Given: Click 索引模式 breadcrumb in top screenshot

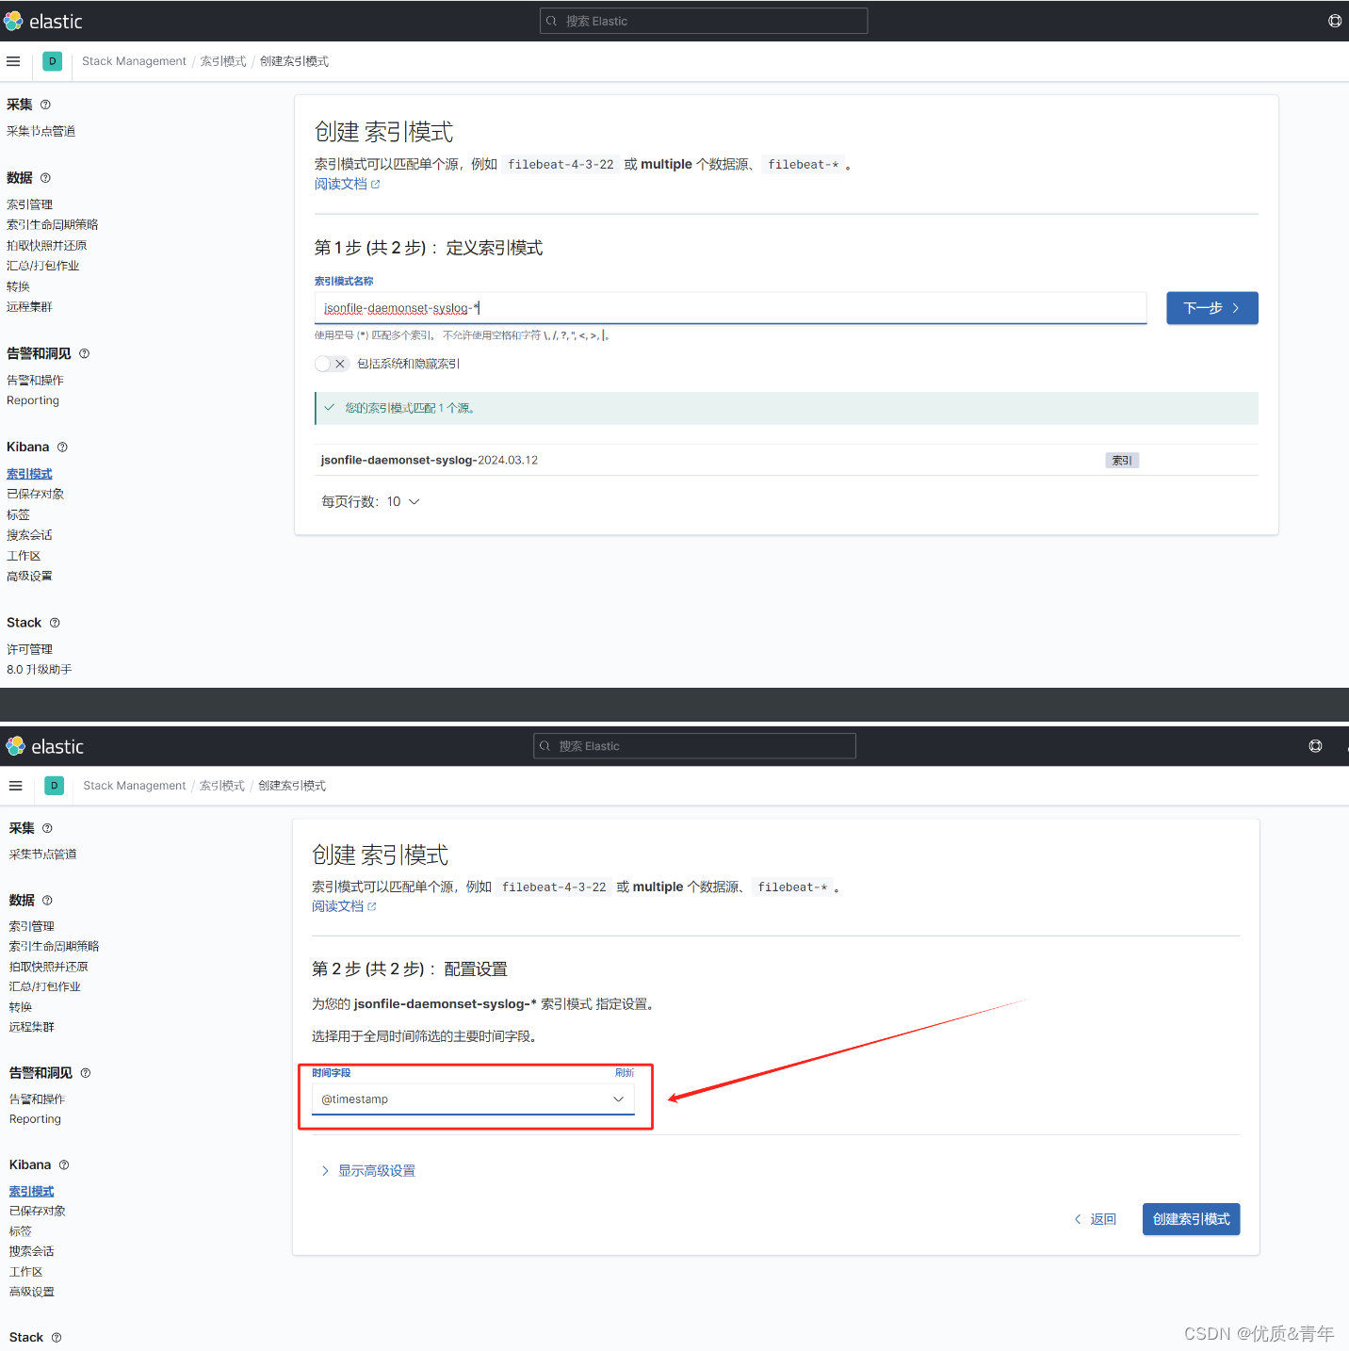Looking at the screenshot, I should coord(223,61).
